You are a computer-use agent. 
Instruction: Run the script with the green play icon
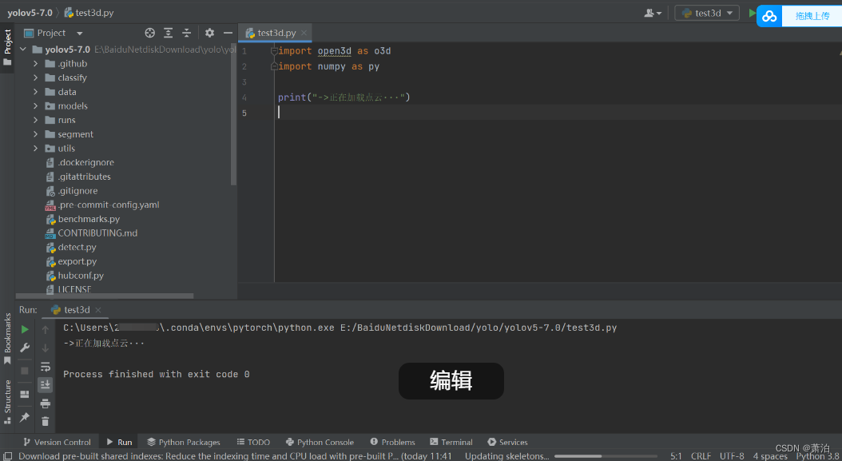click(x=752, y=14)
